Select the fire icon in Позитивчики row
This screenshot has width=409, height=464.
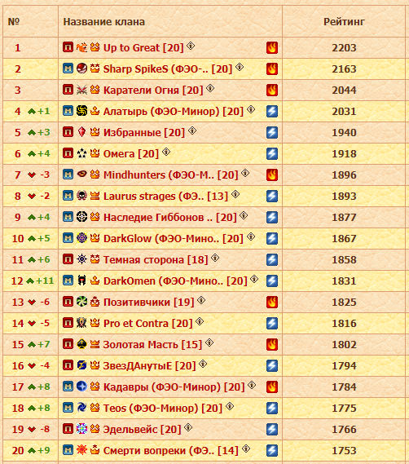272,303
